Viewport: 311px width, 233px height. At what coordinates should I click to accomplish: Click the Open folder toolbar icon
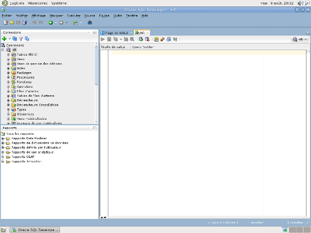[x=12, y=23]
